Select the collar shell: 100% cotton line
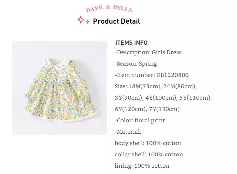The height and width of the screenshot is (174, 237). [x=149, y=154]
